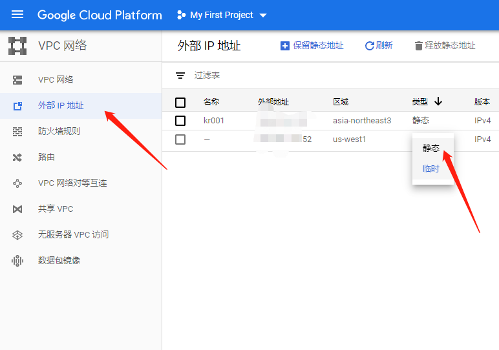Click the 刷新 button label
The width and height of the screenshot is (499, 350).
384,45
